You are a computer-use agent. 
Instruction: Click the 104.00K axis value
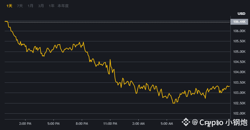(x=239, y=72)
